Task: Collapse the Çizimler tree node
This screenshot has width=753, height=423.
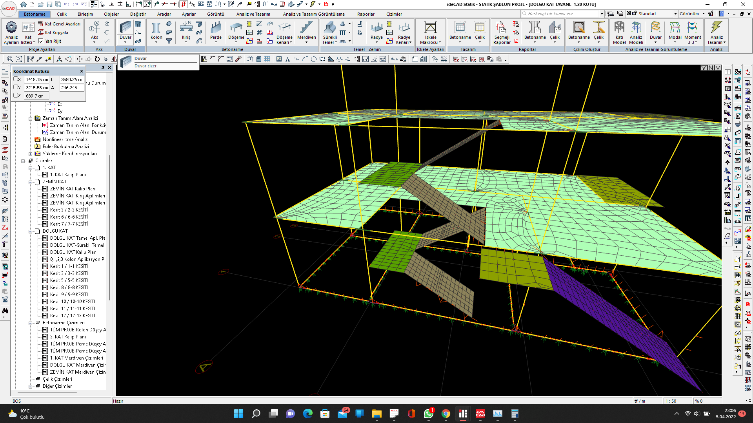Action: click(23, 161)
